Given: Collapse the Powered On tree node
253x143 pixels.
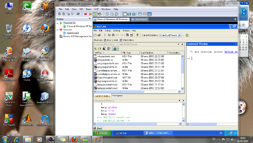Looking at the screenshot, I should [58, 23].
